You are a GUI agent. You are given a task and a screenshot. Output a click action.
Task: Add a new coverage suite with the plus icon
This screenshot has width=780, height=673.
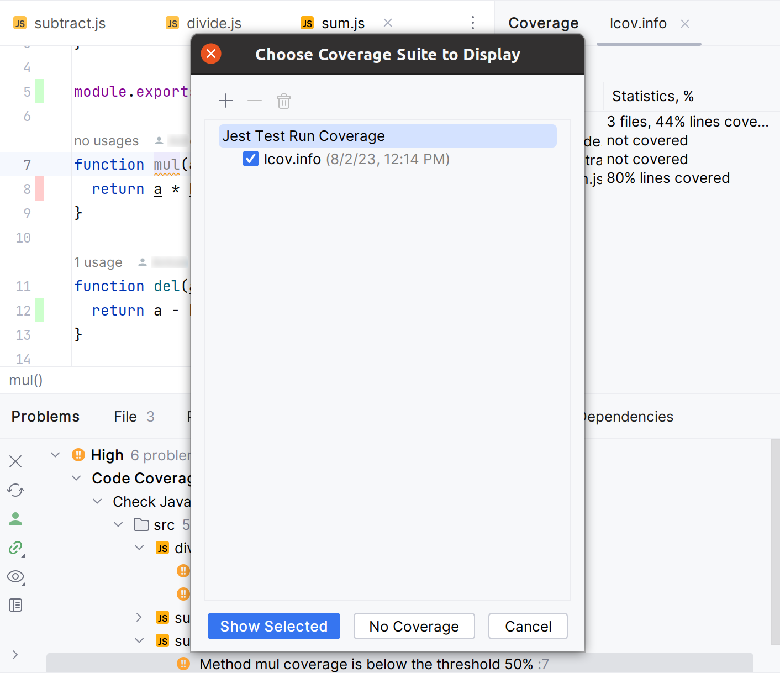[x=226, y=101]
